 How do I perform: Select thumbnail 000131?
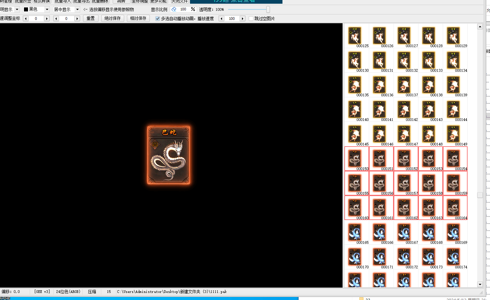381,60
